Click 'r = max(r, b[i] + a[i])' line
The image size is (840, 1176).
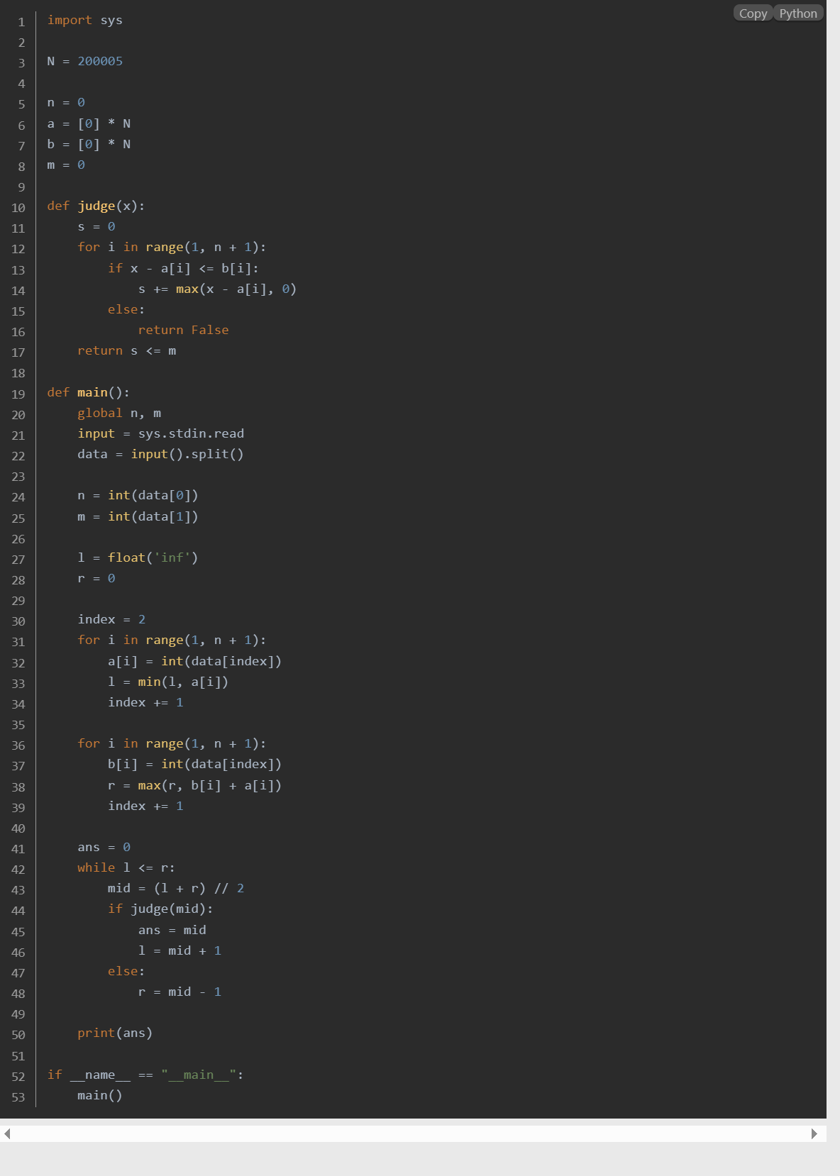pyautogui.click(x=194, y=785)
